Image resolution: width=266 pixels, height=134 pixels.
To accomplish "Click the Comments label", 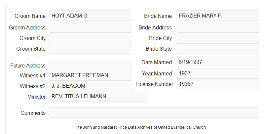I will 33,113.
